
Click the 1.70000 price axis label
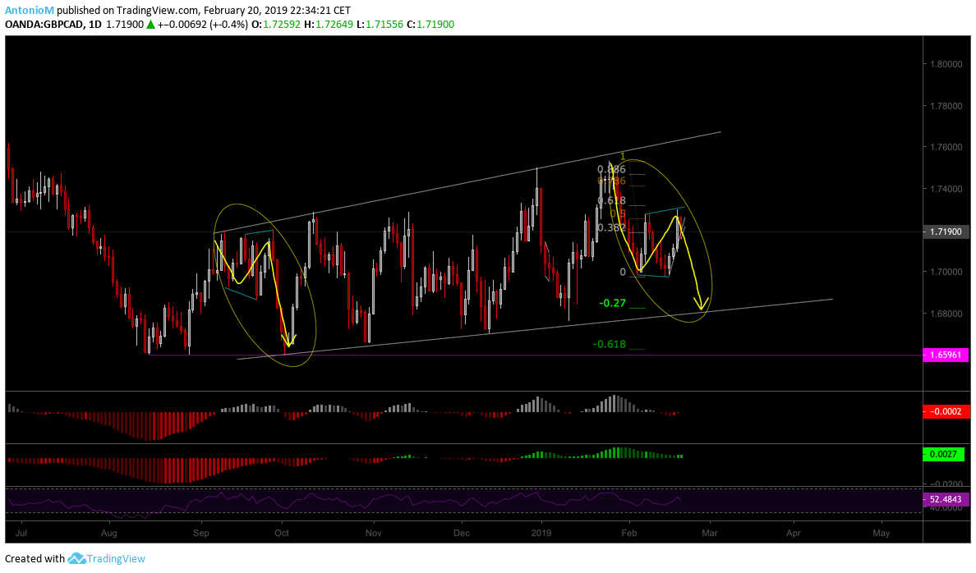946,272
